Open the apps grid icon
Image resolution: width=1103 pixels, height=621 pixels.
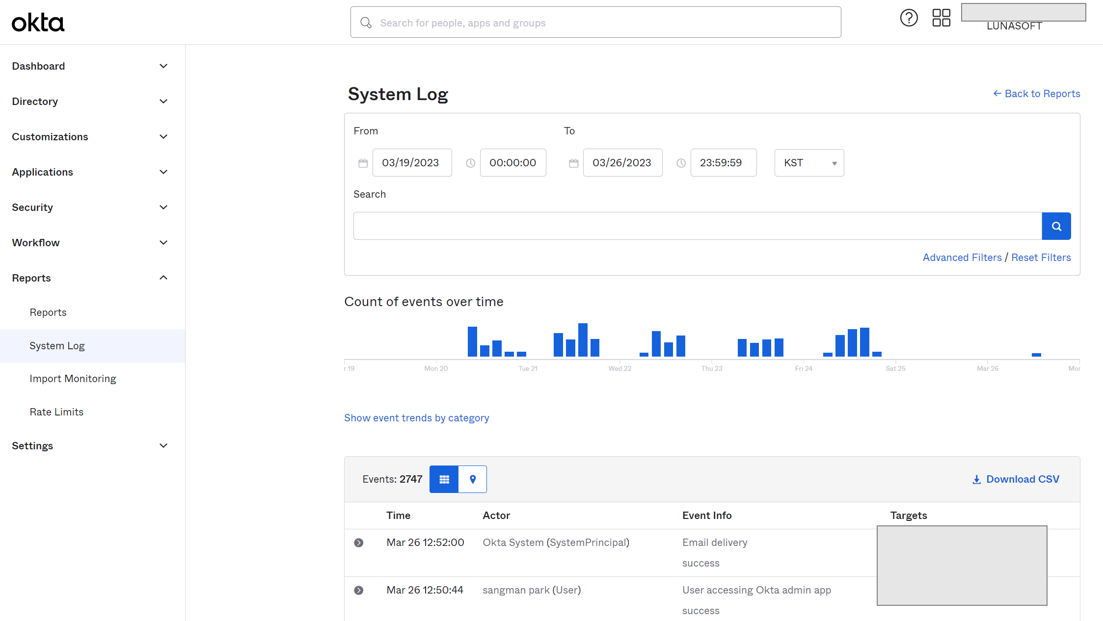(x=941, y=18)
